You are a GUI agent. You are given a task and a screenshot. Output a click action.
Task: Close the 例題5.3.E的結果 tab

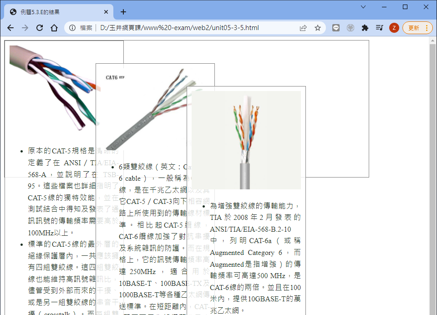[x=106, y=12]
